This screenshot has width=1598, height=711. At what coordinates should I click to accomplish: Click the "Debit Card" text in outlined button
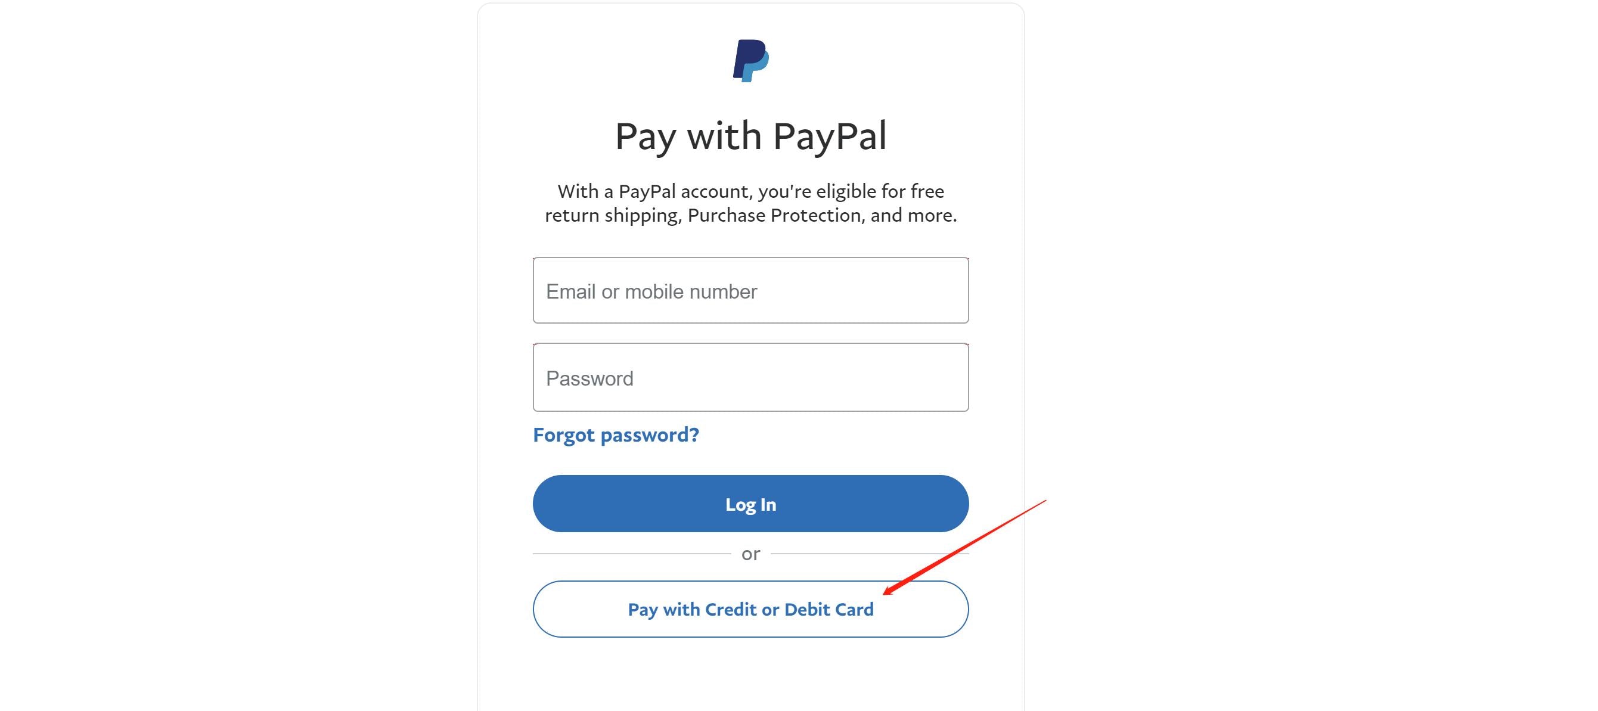pos(828,609)
